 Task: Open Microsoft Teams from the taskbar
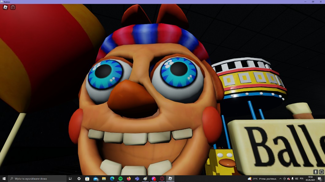coord(137,179)
